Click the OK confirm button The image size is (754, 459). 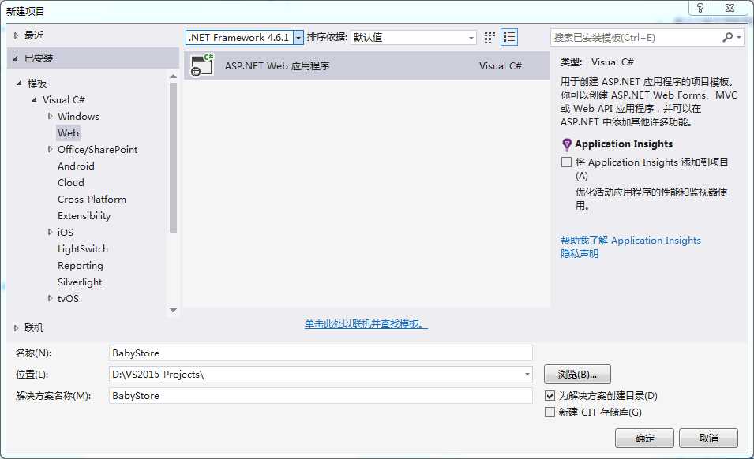click(x=644, y=438)
